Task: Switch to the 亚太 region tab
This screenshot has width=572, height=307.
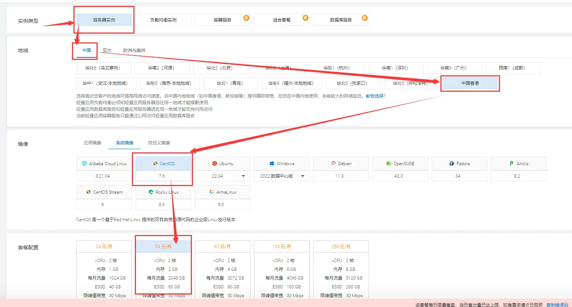Action: pos(107,50)
